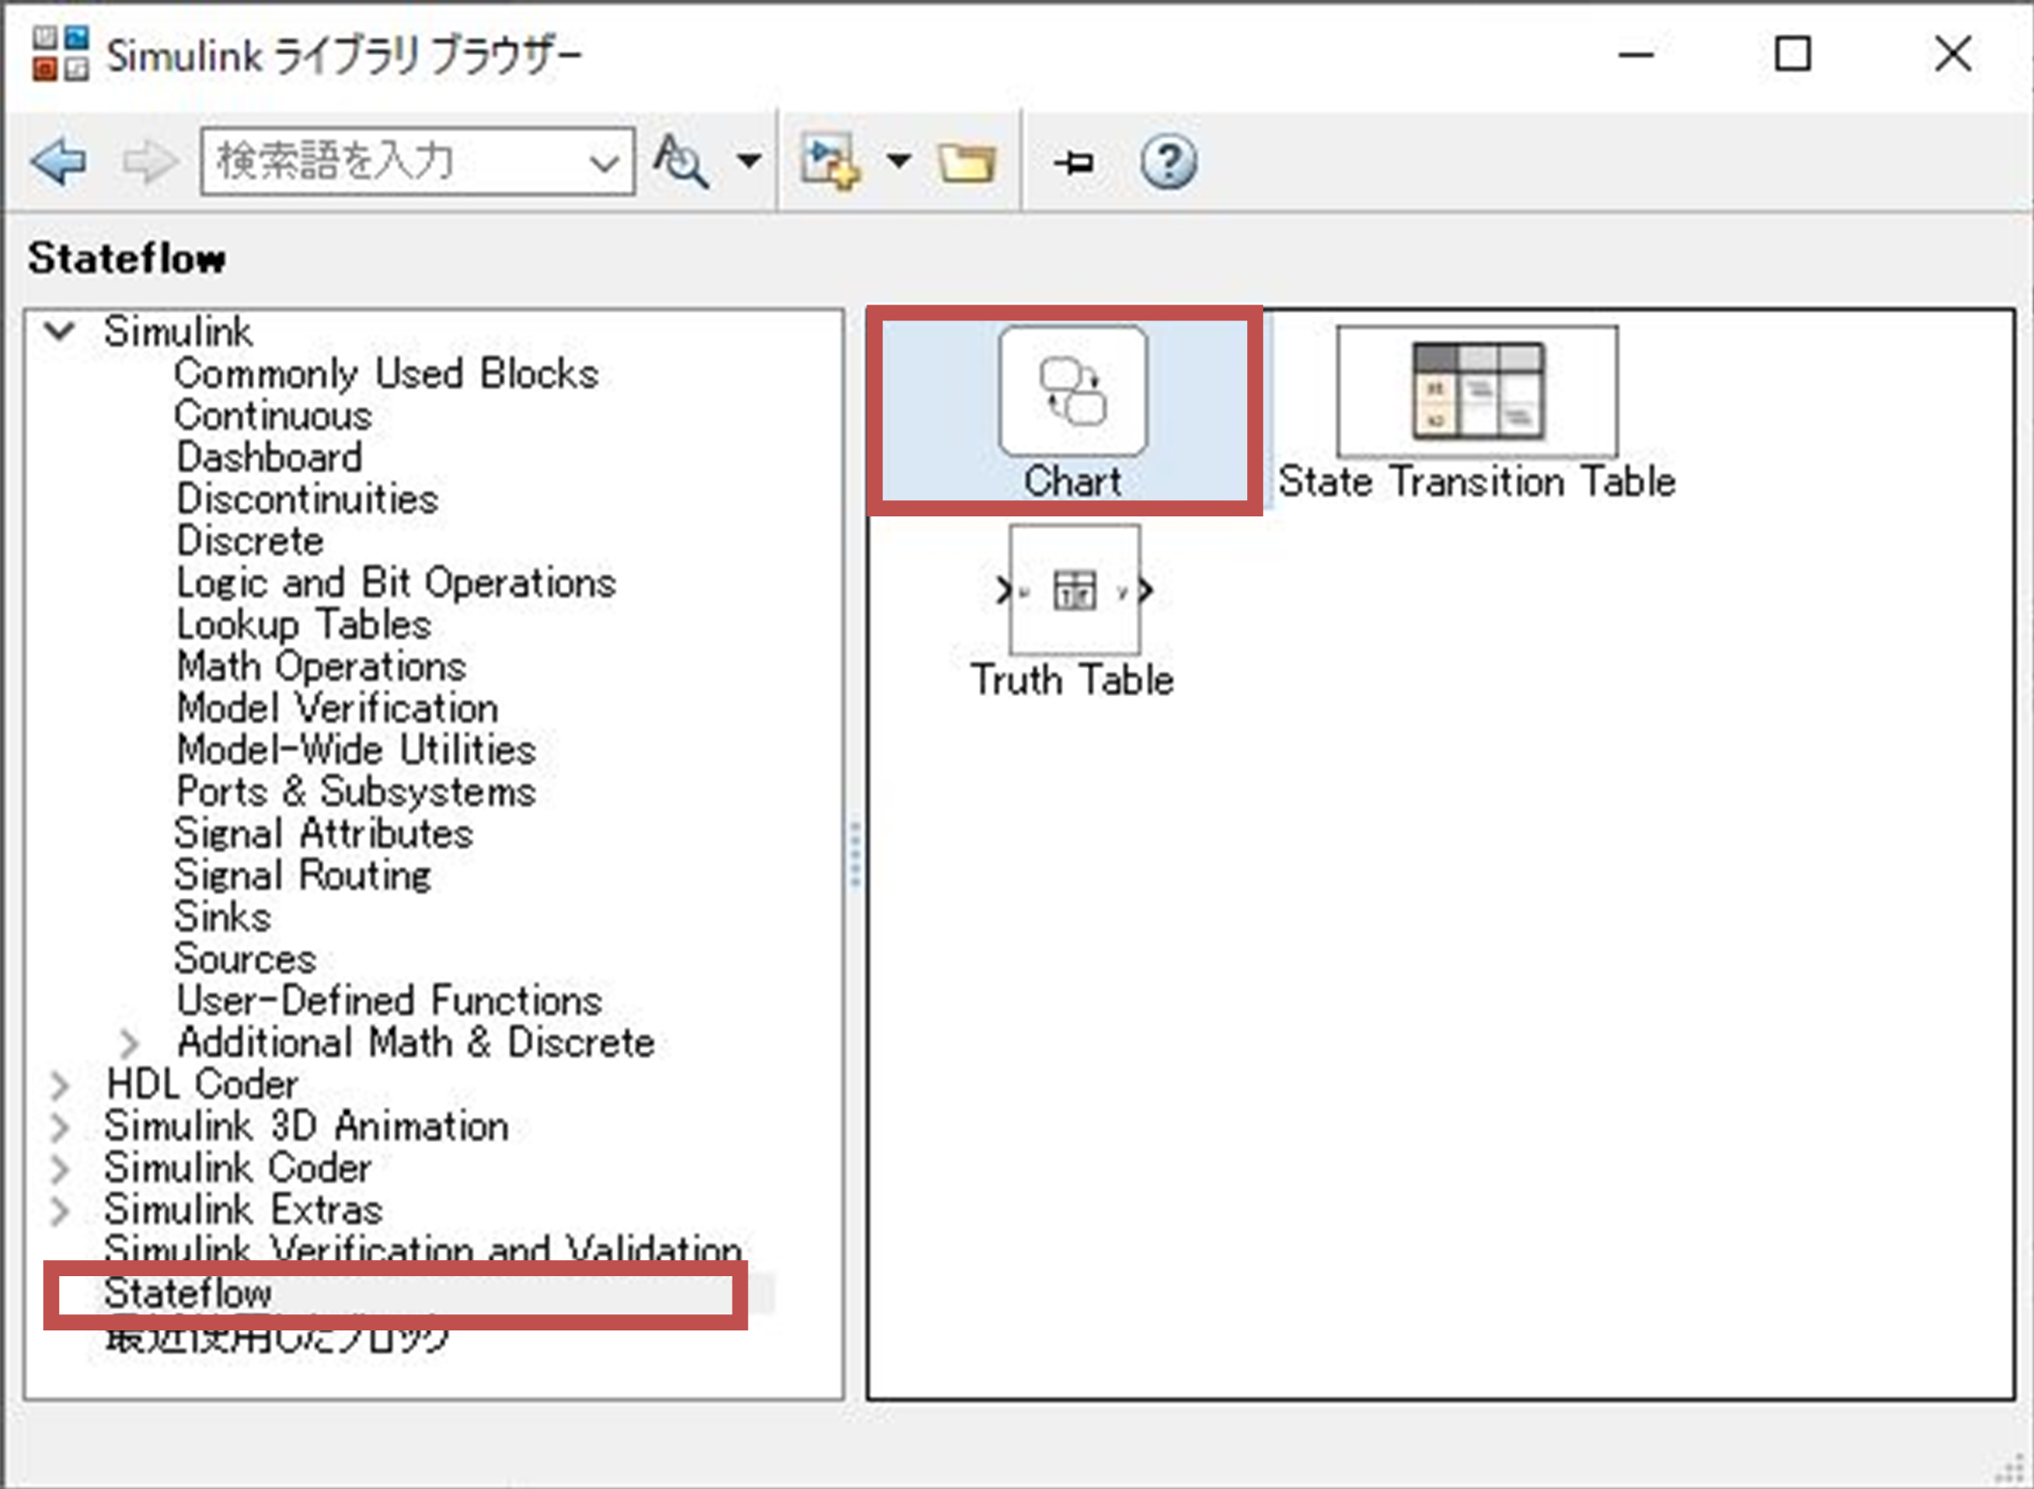
Task: Select the User-Defined Functions library
Action: [x=389, y=1001]
